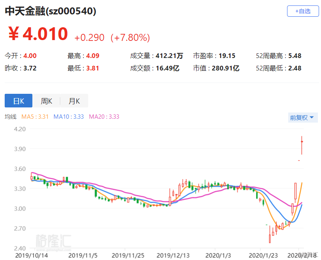Click the 2019/11/5 date marker on axis
Viewport: 321px width, 260px height.
pos(83,255)
